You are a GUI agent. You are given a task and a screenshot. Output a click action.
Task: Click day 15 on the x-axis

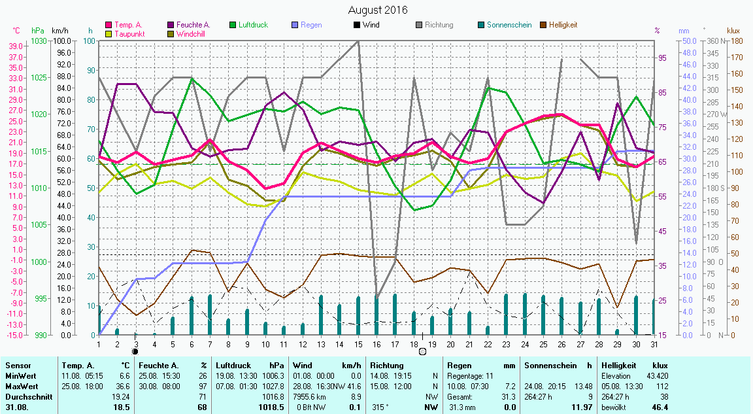358,343
